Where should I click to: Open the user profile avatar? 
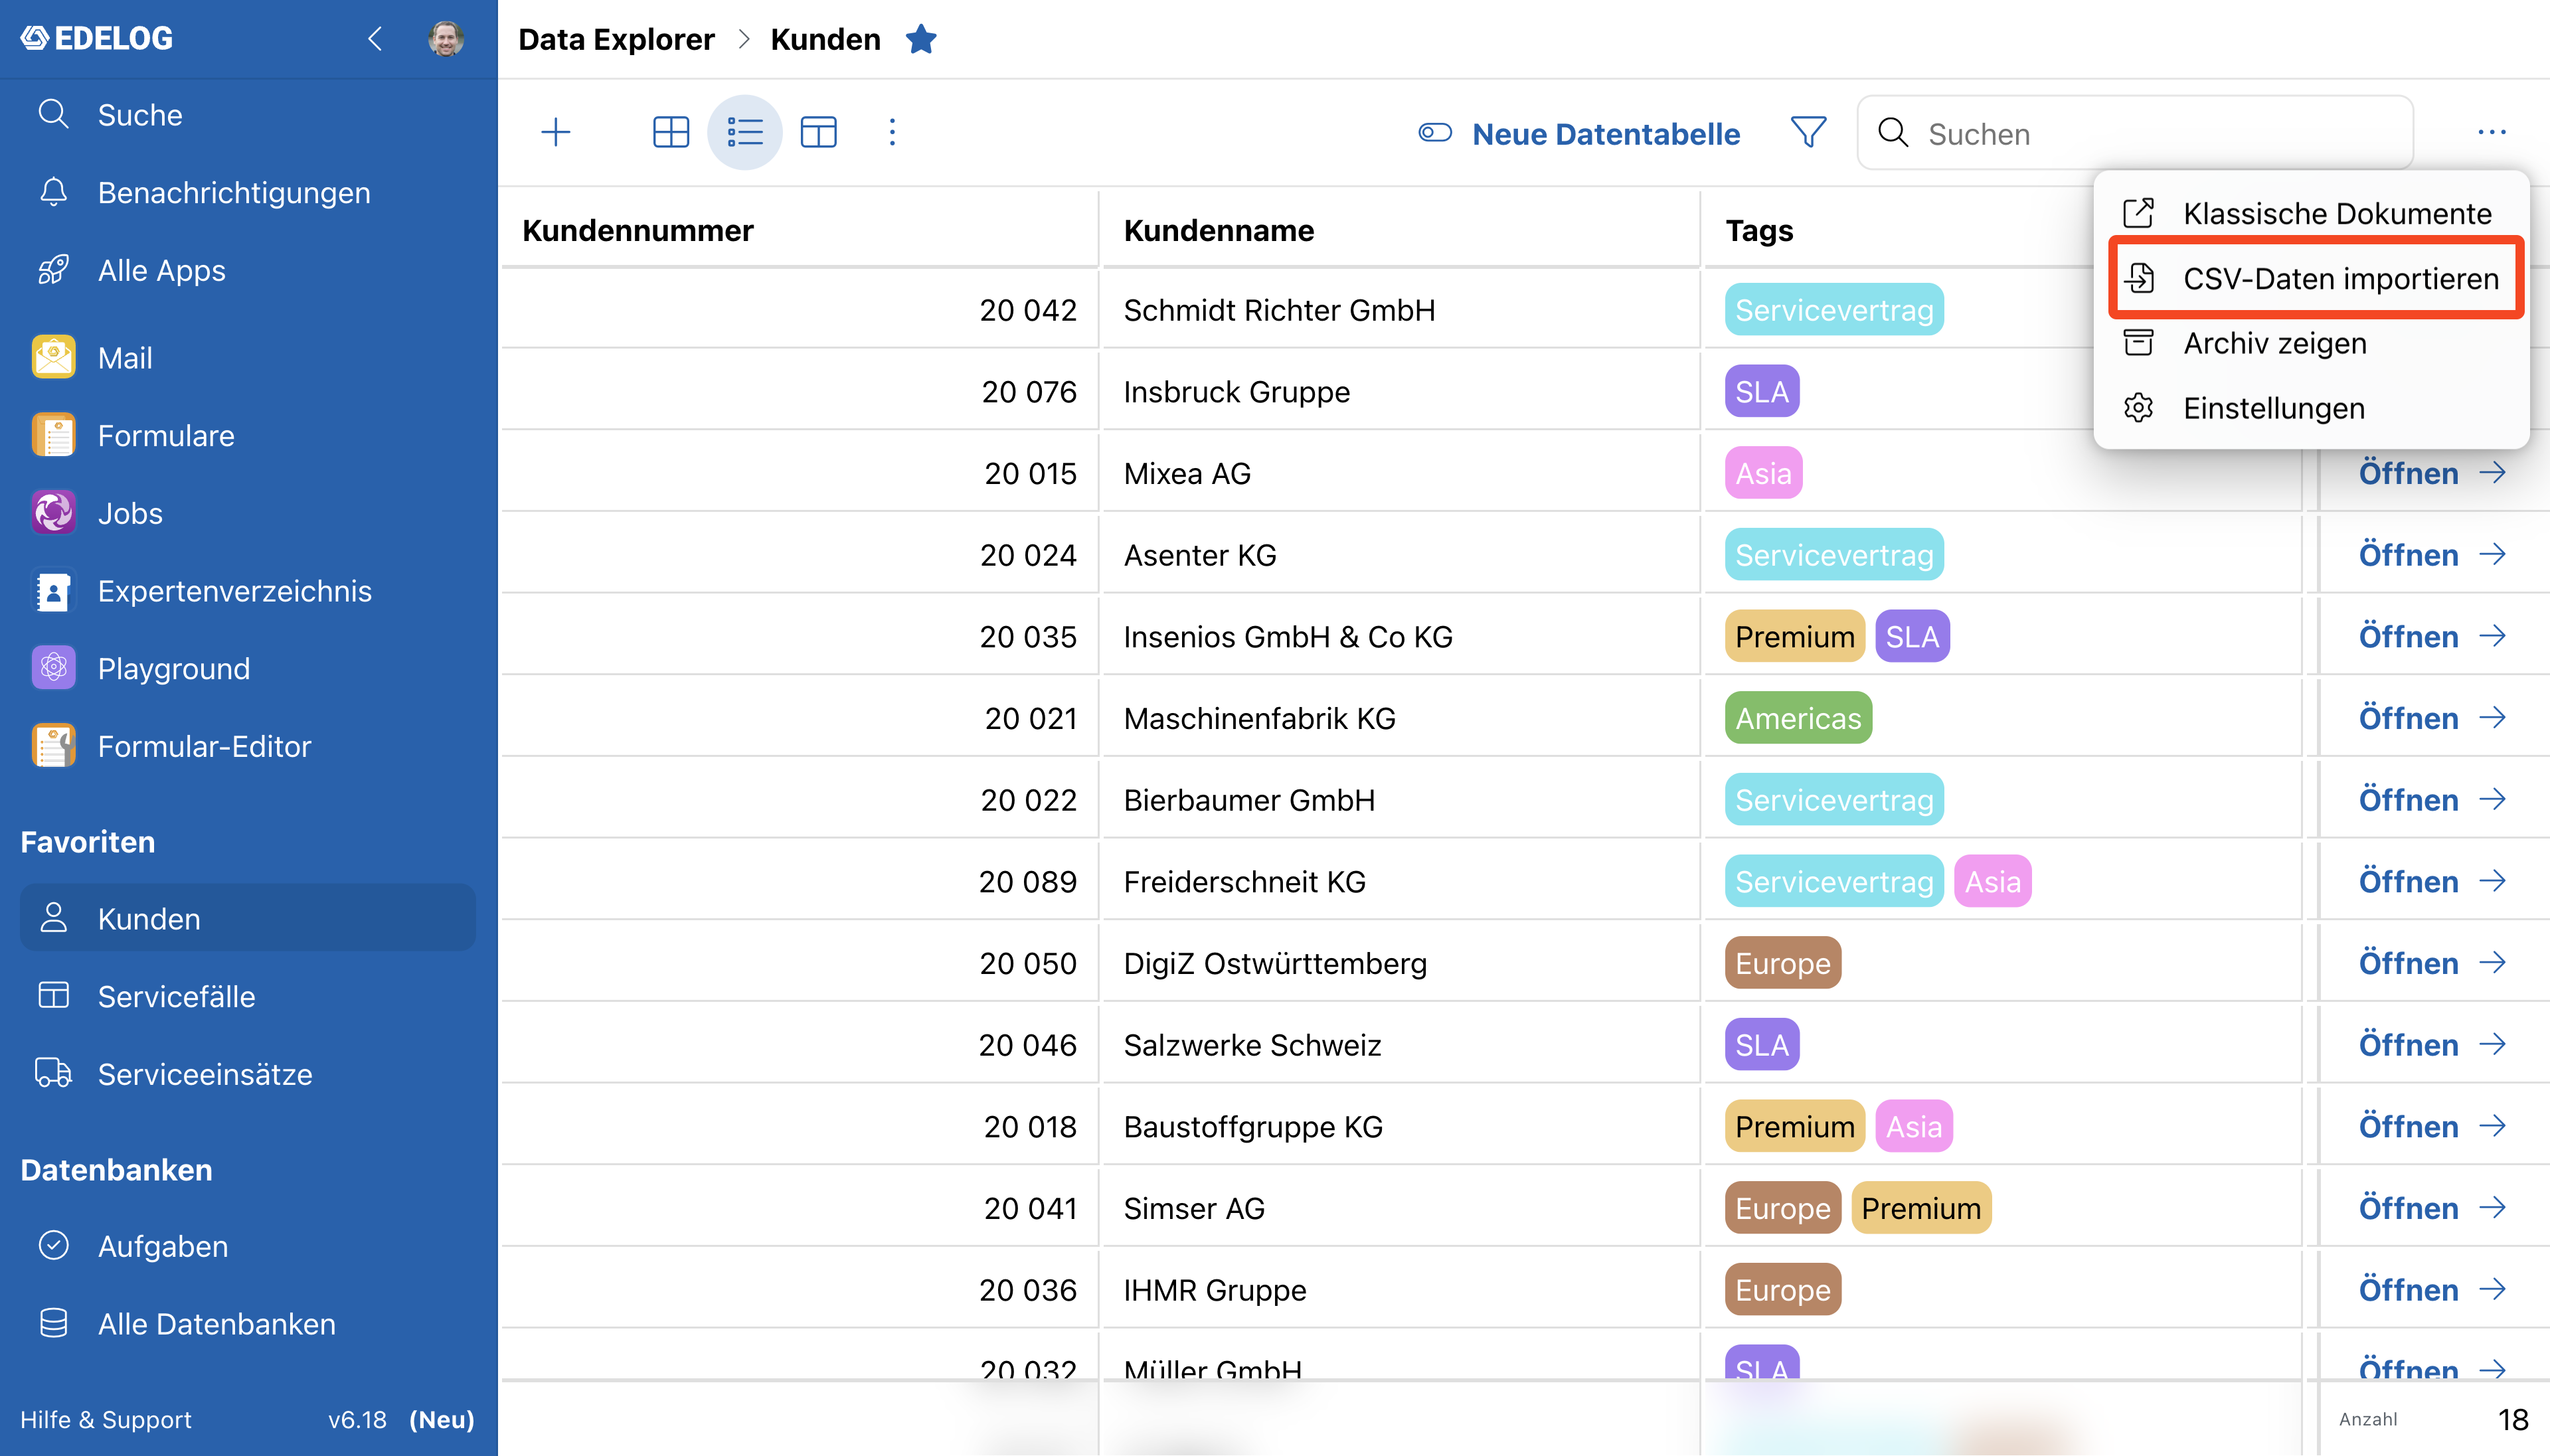click(446, 39)
